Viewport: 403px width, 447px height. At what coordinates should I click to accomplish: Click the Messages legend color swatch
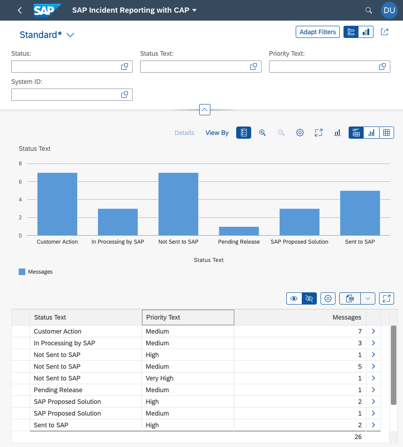coord(22,272)
